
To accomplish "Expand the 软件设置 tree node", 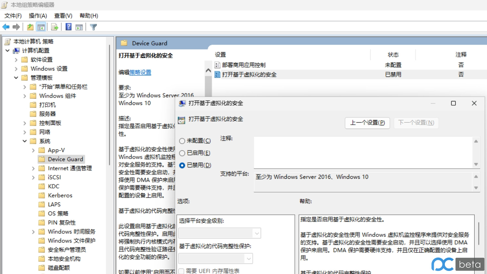I will pos(16,60).
